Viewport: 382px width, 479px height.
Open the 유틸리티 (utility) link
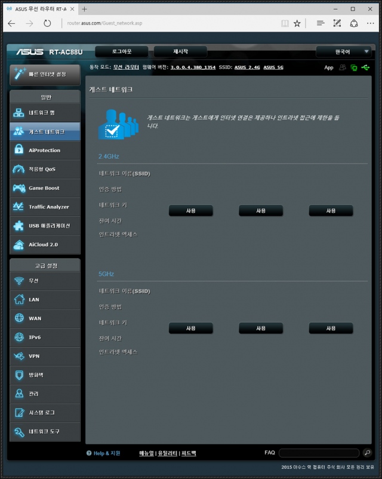coord(168,453)
